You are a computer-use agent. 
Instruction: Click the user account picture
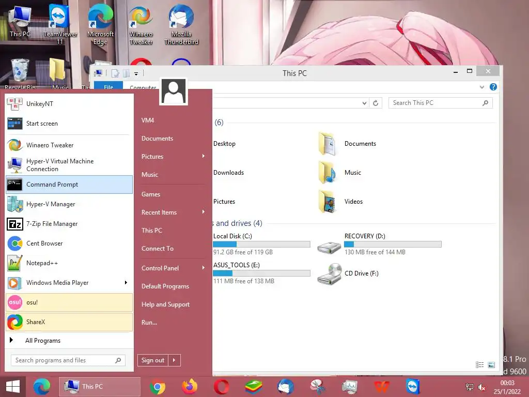[174, 91]
